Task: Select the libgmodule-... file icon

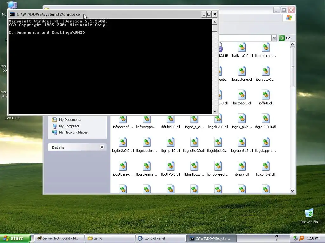Action: (x=147, y=142)
